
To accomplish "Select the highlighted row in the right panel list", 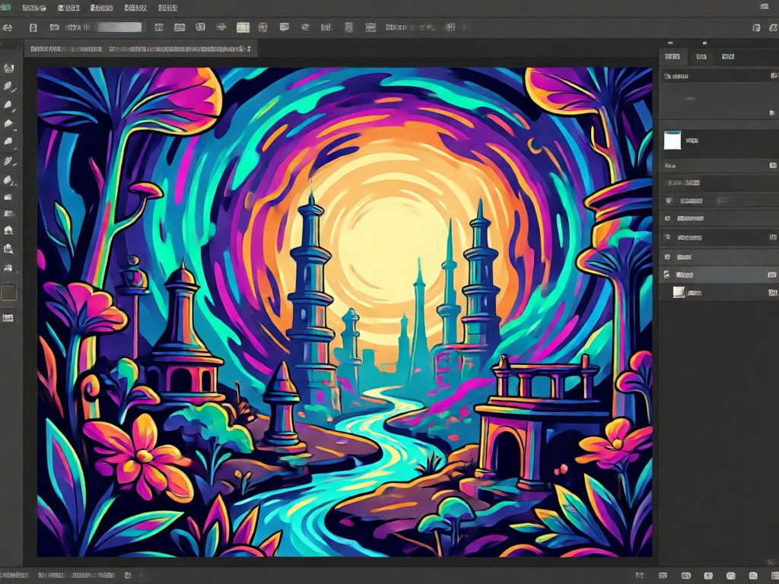I will pos(718,275).
